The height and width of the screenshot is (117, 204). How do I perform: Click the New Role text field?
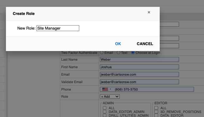(x=58, y=28)
